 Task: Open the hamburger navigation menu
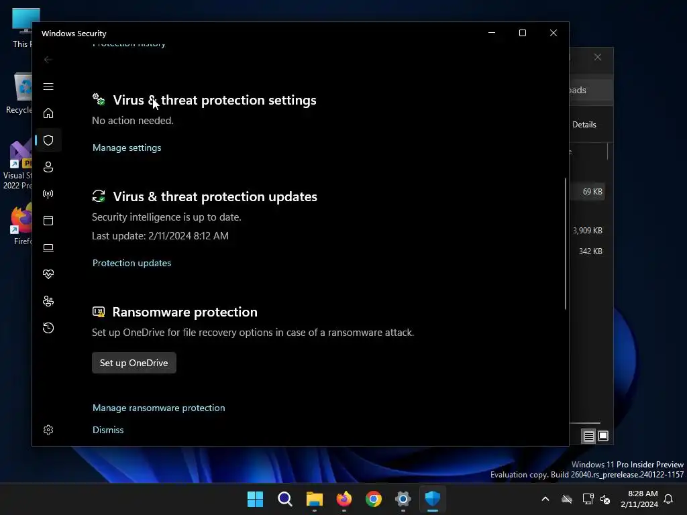coord(48,87)
